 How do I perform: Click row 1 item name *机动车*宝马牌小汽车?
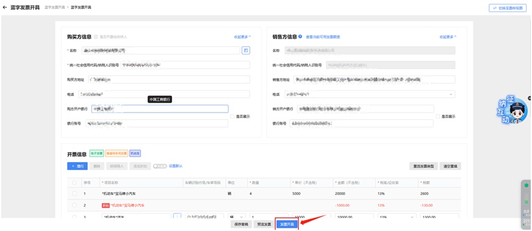(119, 194)
